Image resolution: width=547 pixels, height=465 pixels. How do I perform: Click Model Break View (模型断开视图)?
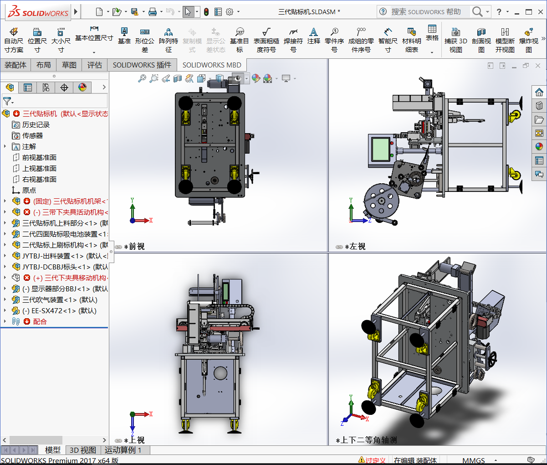pos(505,40)
